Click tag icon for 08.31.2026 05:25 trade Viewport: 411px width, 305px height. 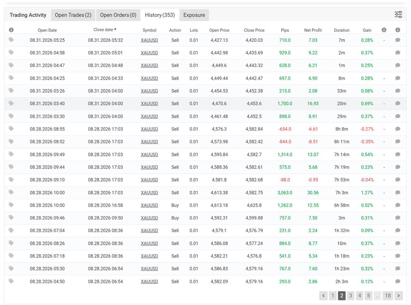tap(11, 40)
